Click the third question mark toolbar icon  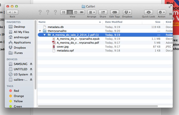pyautogui.click(x=55, y=12)
